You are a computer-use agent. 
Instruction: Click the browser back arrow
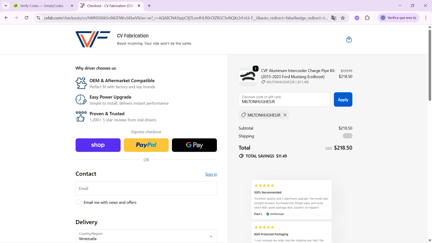6,18
